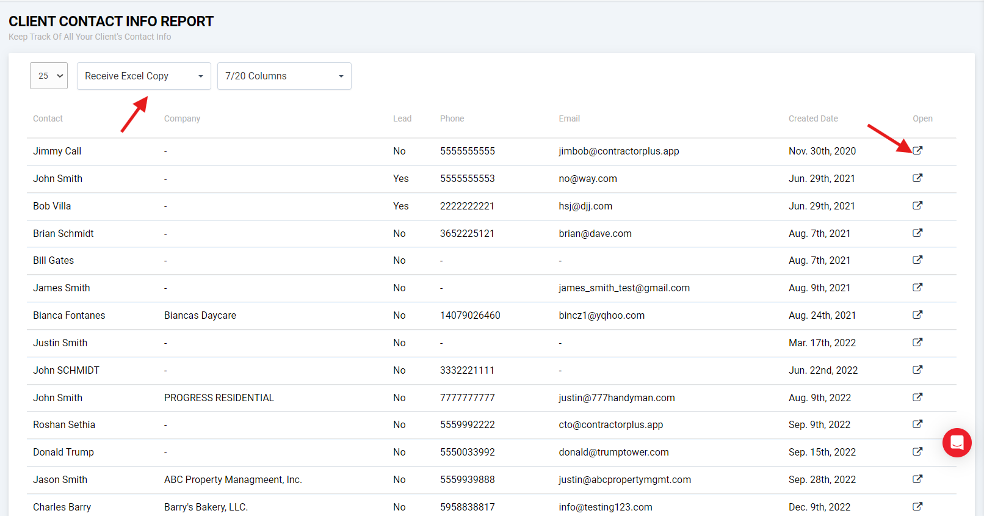Launch John SCHMIDT's open-link icon
The height and width of the screenshot is (516, 984).
click(917, 369)
